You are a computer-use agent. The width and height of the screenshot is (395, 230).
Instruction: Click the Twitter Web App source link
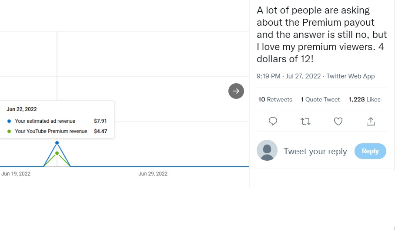click(351, 76)
